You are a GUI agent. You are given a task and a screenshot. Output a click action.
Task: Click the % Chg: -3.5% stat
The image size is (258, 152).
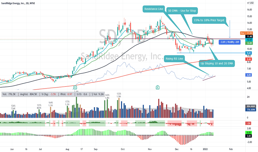click(x=48, y=94)
